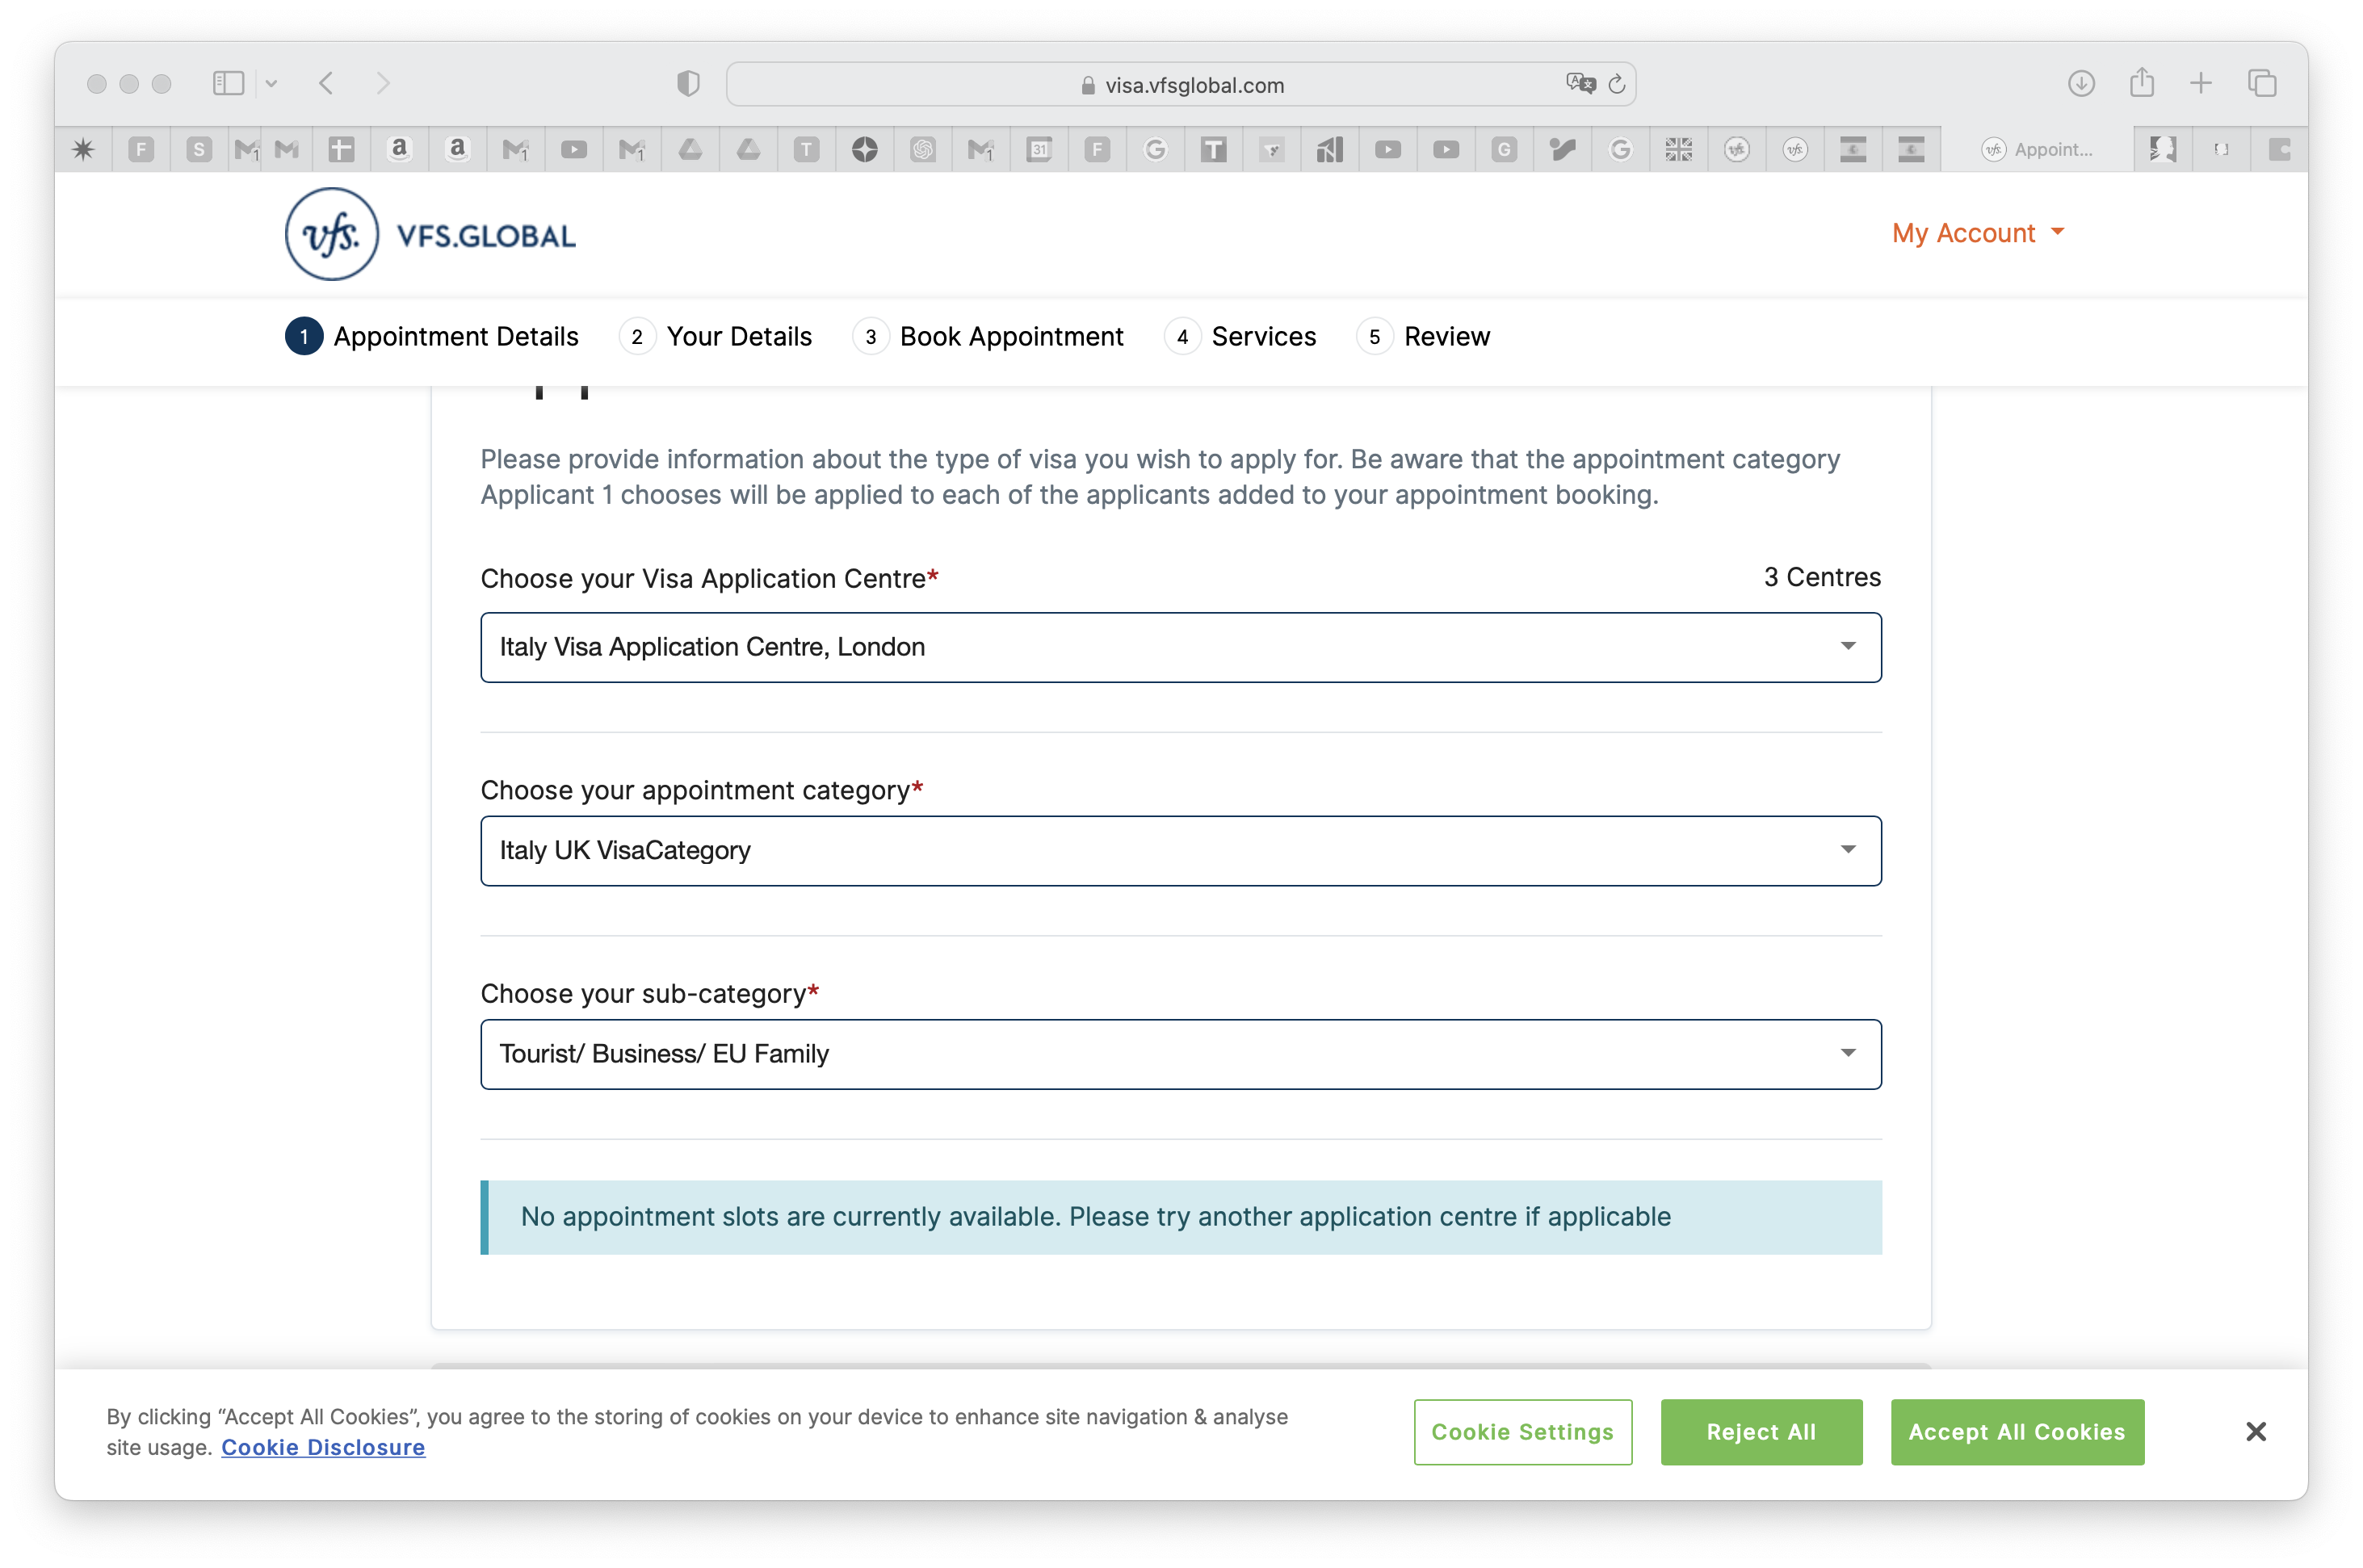Click the translate icon in address bar

[x=1580, y=83]
